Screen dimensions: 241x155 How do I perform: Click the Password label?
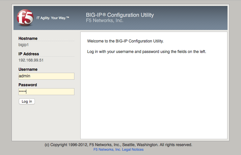pos(28,85)
